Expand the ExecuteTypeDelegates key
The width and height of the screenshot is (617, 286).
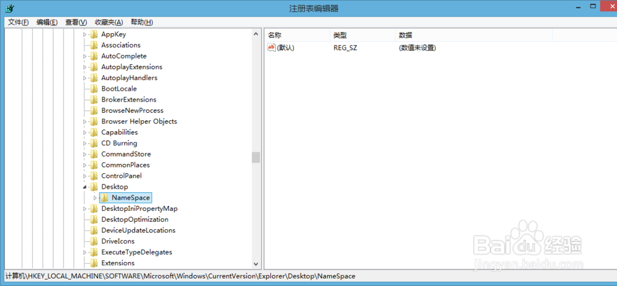tap(84, 253)
